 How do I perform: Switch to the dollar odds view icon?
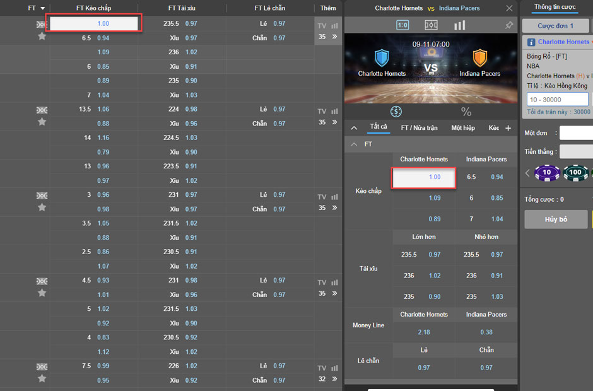coord(396,112)
